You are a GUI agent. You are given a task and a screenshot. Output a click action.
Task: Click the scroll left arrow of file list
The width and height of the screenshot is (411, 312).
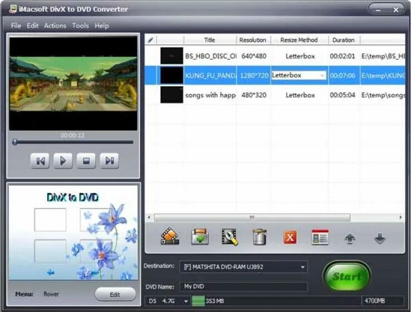149,217
